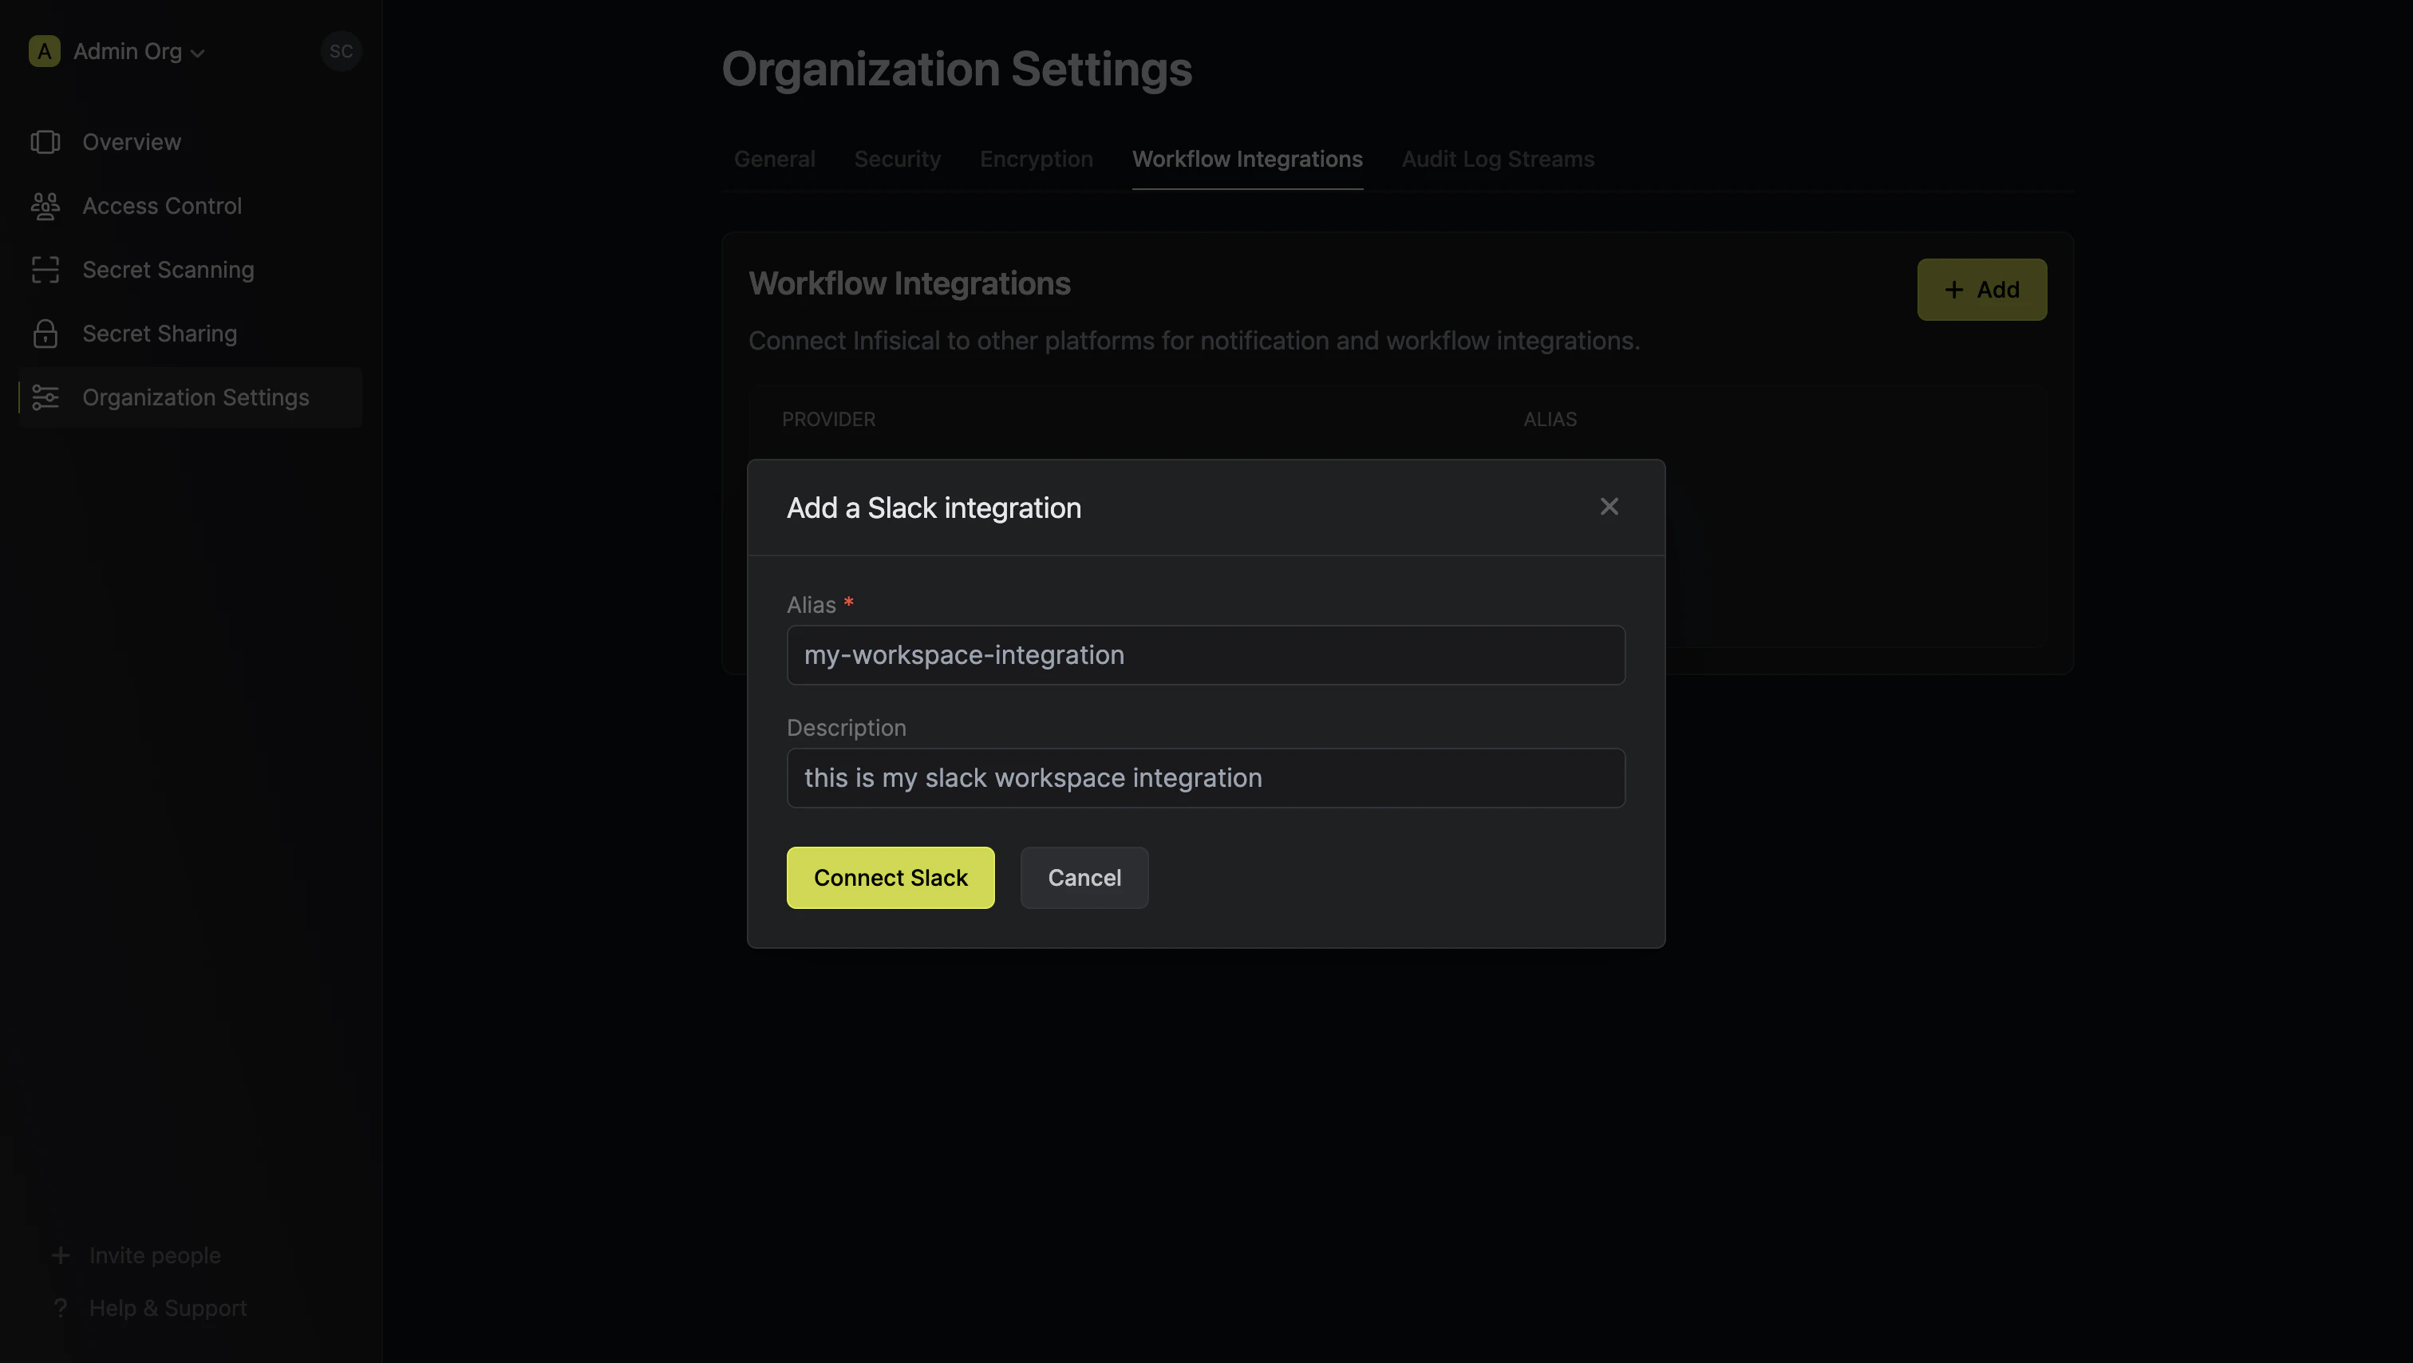Screen dimensions: 2413x1363
Task: Click the Add a Slack integration title
Action: [933, 508]
